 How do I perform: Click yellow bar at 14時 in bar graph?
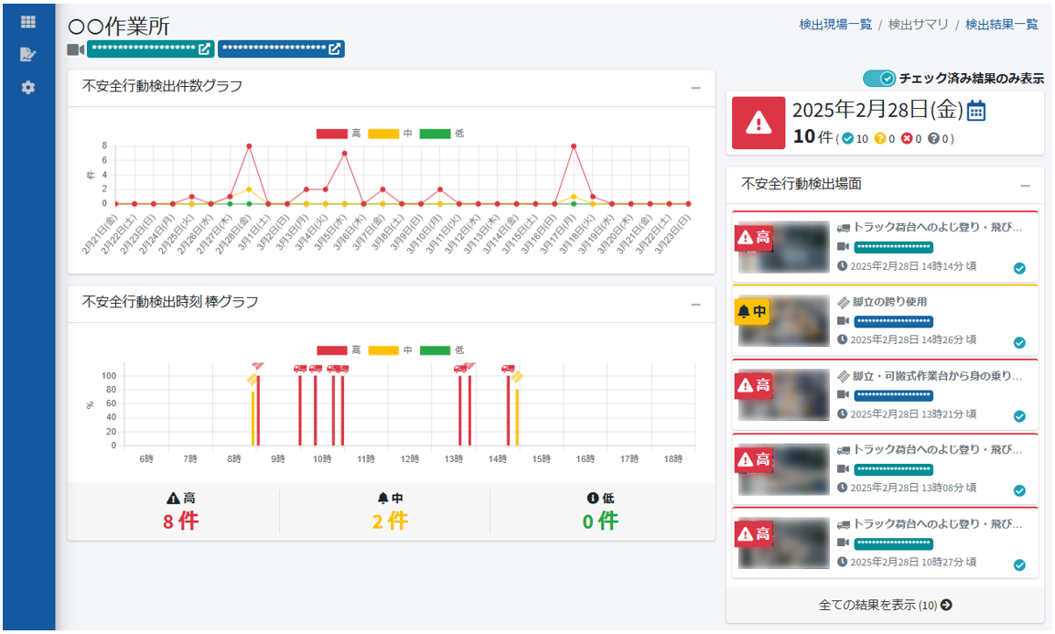click(x=517, y=416)
